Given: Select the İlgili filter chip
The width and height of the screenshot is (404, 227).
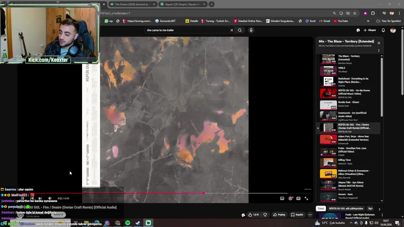Looking at the screenshot, I should pos(371,208).
